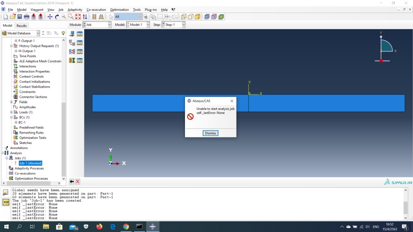Click the Create Co-execution icon
Image resolution: width=413 pixels, height=232 pixels.
click(x=72, y=52)
